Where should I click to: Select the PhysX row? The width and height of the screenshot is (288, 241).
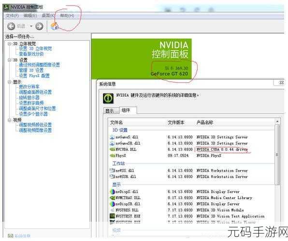point(192,156)
